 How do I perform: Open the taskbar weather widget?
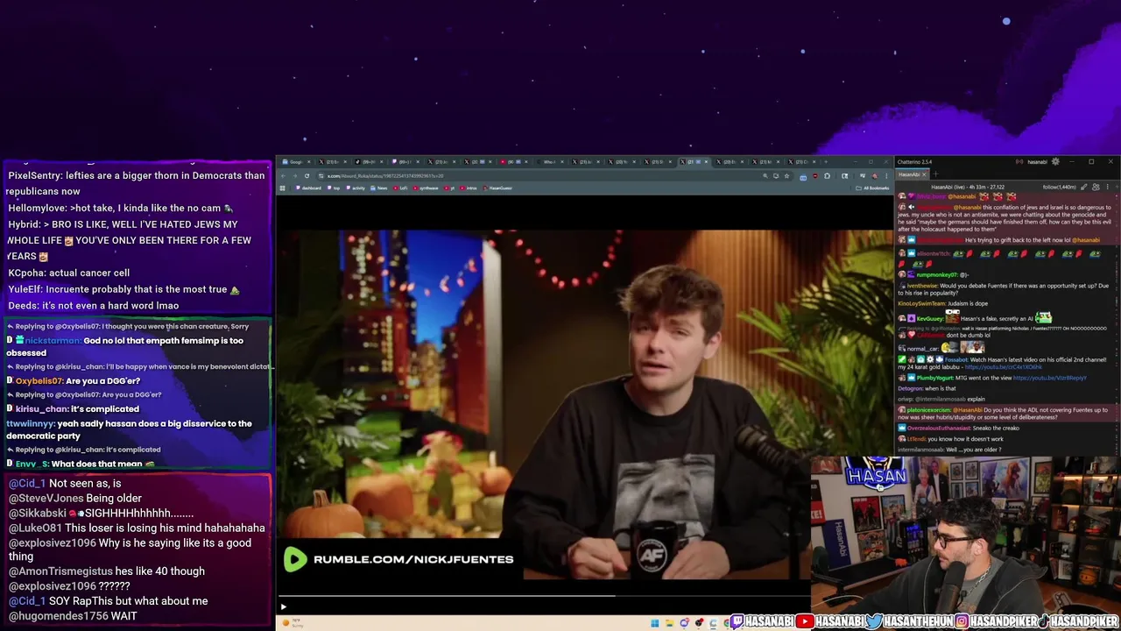292,623
